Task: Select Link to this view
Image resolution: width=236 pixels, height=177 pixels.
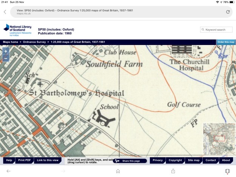Action: tap(48, 160)
